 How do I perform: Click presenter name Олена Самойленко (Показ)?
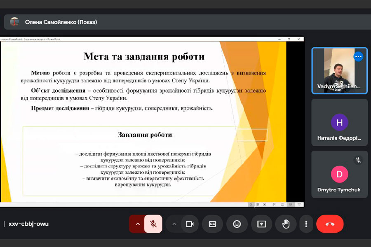point(61,22)
